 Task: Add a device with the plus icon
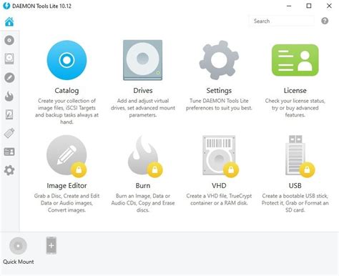coord(51,245)
